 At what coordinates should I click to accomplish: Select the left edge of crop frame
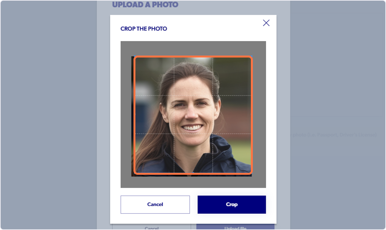(x=135, y=115)
